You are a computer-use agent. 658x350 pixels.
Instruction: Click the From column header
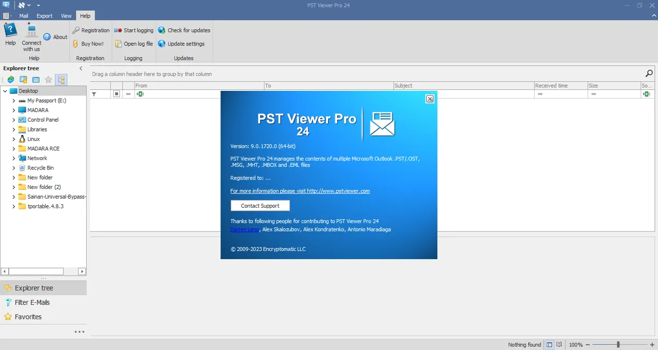pyautogui.click(x=199, y=86)
